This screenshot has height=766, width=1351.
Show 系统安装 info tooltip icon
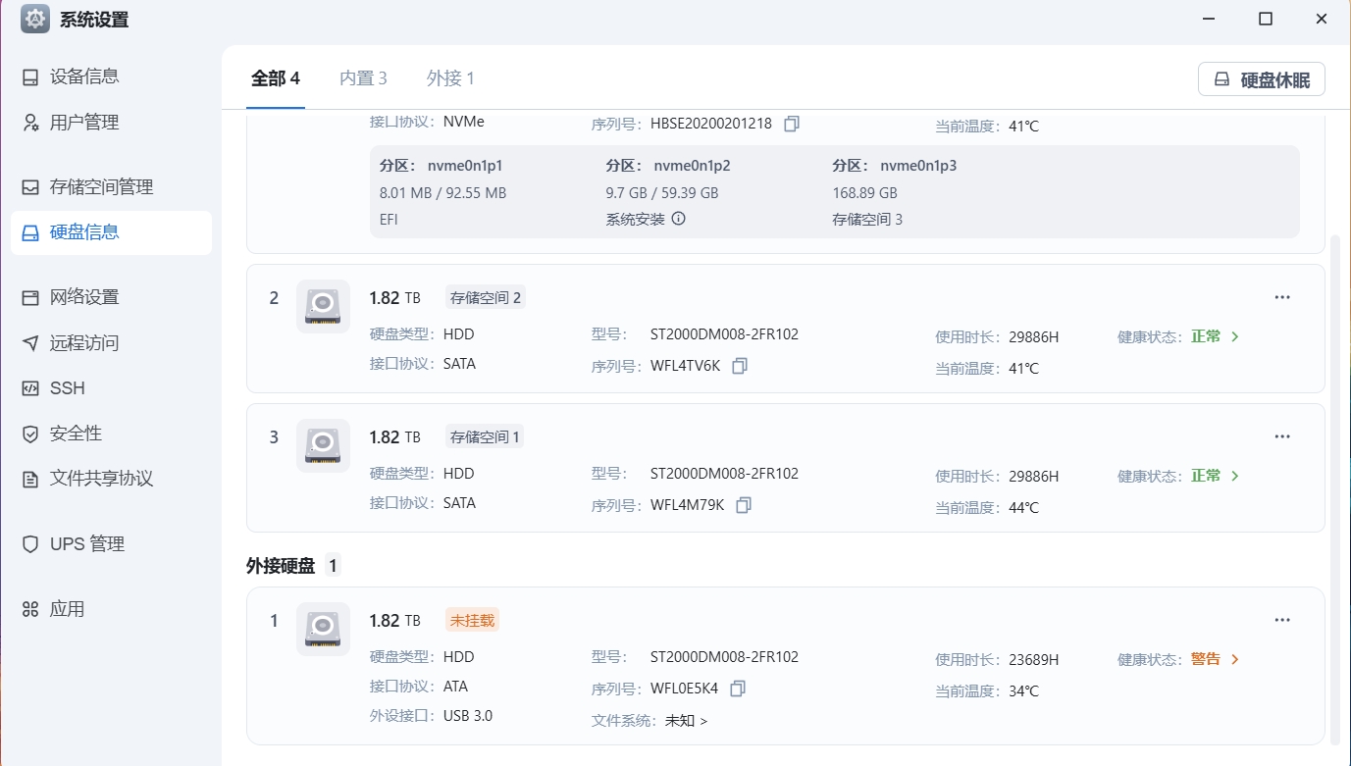(678, 219)
